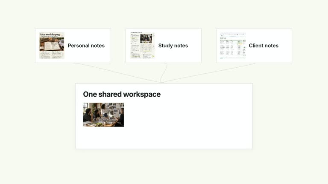Viewport: 328px width, 184px height.
Task: Click the "One shared workspace" heading
Action: click(x=122, y=94)
